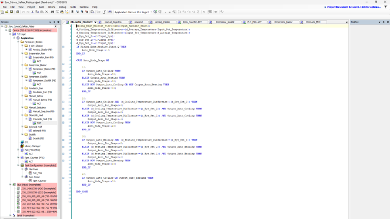
Task: Select Sicaklik (FB) in tree
Action: click(38, 138)
